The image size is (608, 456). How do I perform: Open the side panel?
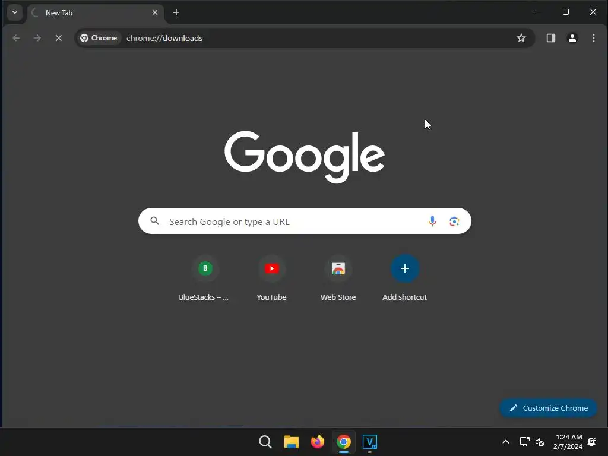(550, 38)
